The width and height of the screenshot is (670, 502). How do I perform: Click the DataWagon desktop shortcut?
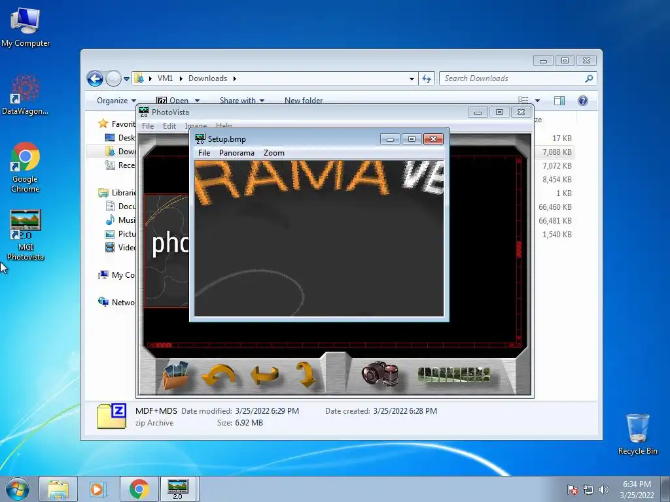tap(26, 95)
